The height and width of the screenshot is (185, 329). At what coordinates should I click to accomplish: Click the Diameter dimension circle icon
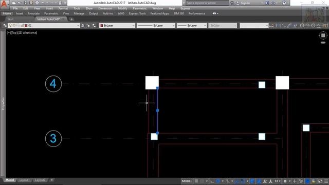[313, 26]
